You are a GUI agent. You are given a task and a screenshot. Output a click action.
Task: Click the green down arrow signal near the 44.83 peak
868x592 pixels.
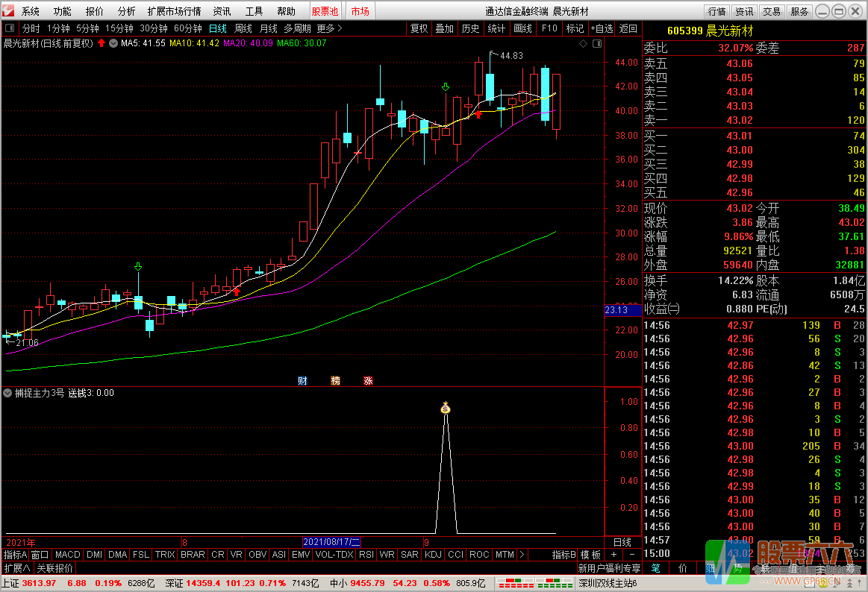(x=446, y=87)
